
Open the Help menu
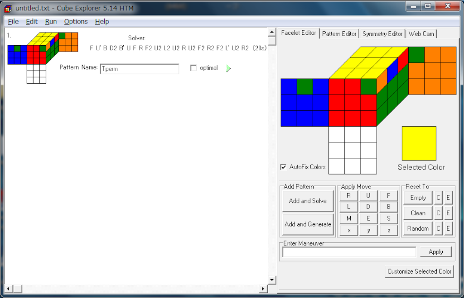pyautogui.click(x=102, y=22)
